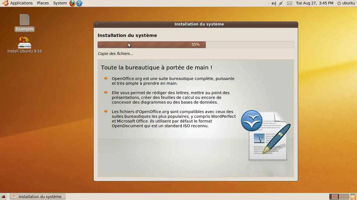The width and height of the screenshot is (357, 200).
Task: Open the clock showing Tue Aug 27
Action: (315, 3)
